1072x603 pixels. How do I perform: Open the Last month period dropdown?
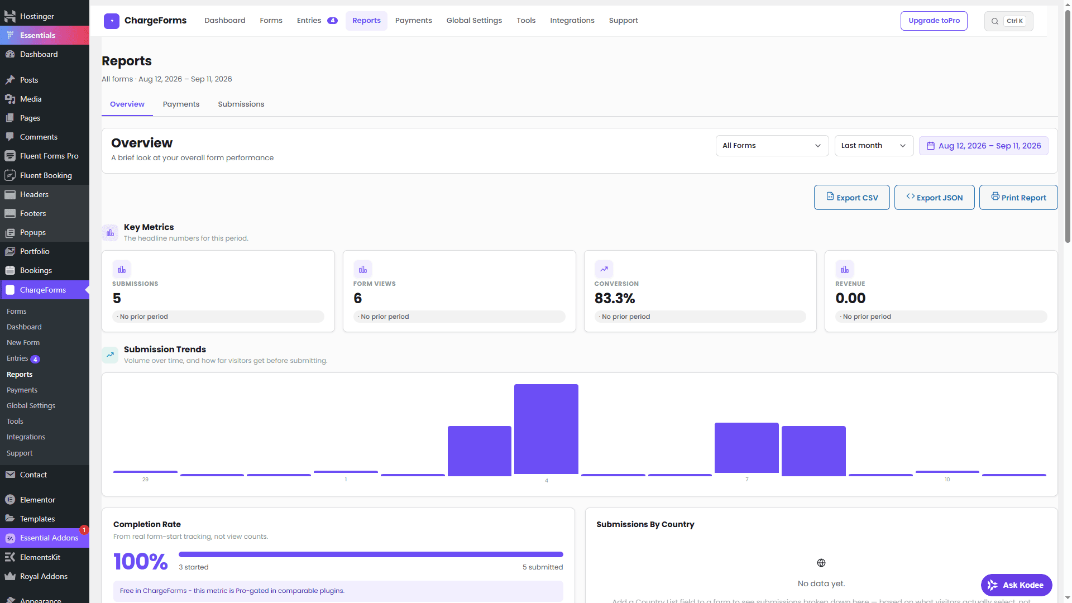(874, 146)
